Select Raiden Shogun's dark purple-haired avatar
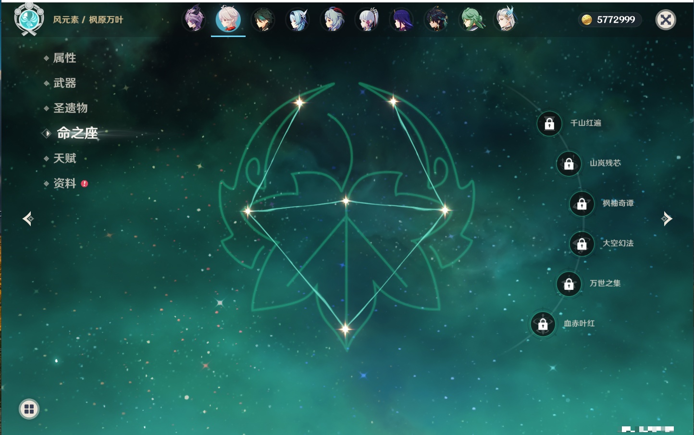Screen dimensions: 694x435 click(x=402, y=20)
